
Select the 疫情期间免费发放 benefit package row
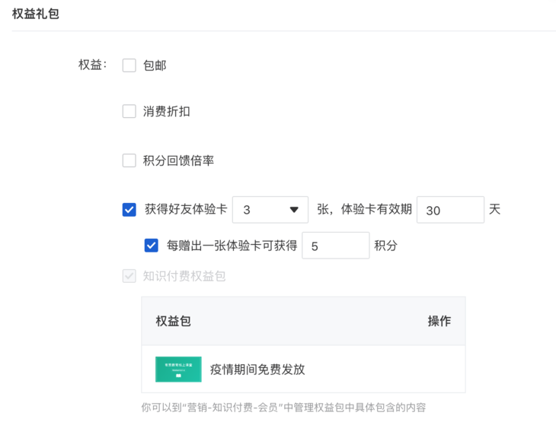[303, 369]
